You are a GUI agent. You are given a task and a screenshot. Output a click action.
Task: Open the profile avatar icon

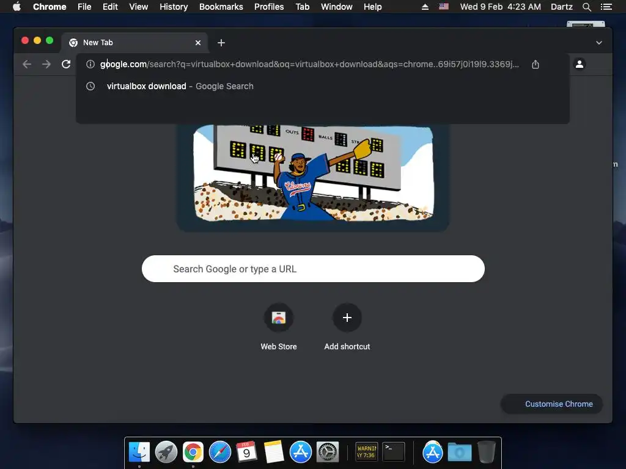(x=580, y=64)
